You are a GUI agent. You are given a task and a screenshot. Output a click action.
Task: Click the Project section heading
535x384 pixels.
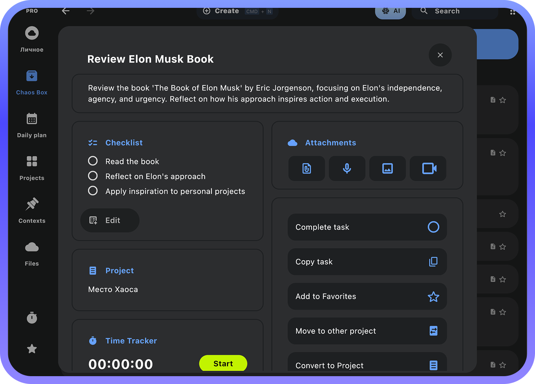click(120, 271)
